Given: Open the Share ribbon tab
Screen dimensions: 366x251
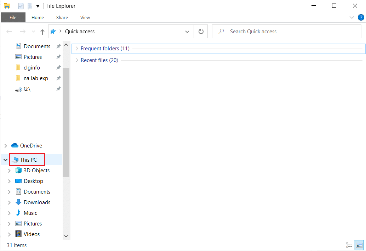Looking at the screenshot, I should [62, 17].
